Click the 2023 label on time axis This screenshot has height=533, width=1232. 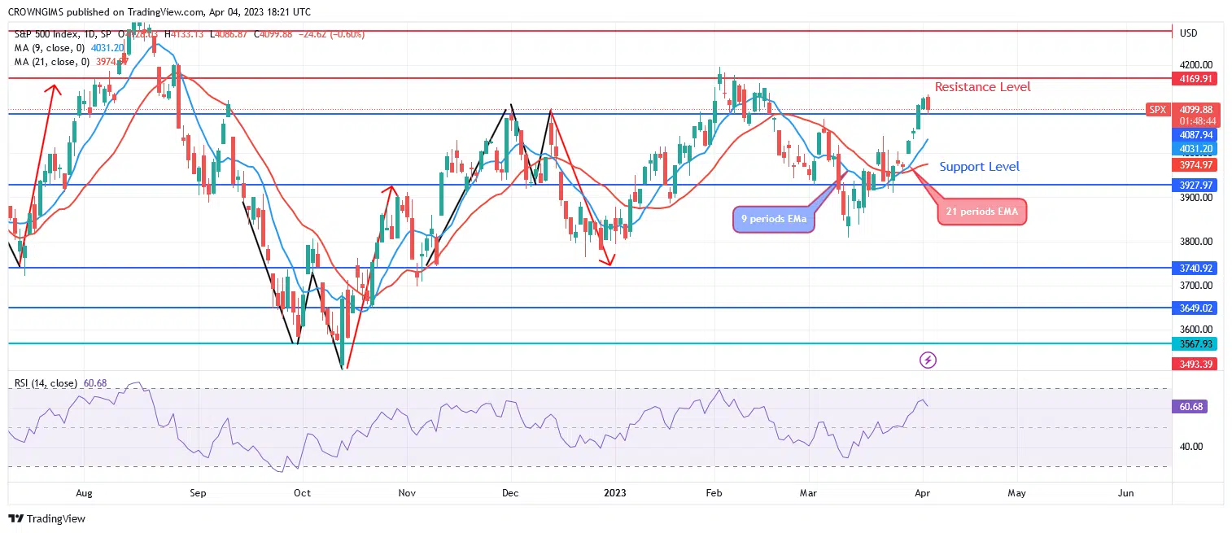615,493
